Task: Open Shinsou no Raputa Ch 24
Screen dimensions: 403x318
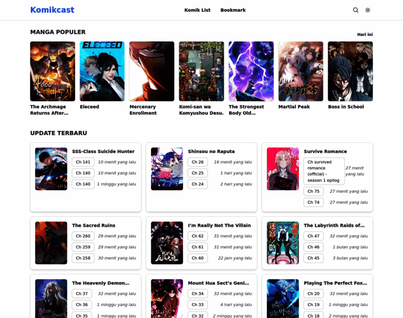Action: point(198,184)
